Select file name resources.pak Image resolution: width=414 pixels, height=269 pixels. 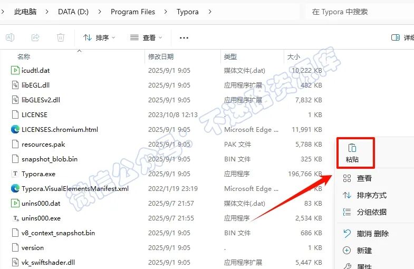pos(43,145)
